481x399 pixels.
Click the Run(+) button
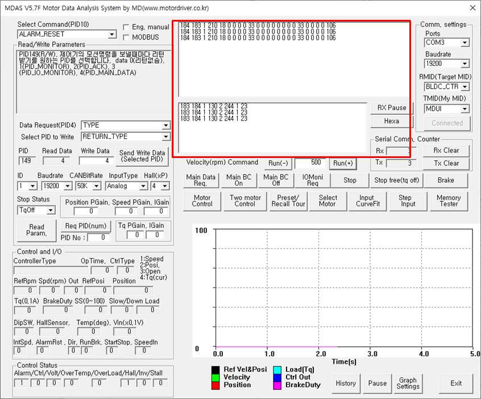[x=343, y=163]
